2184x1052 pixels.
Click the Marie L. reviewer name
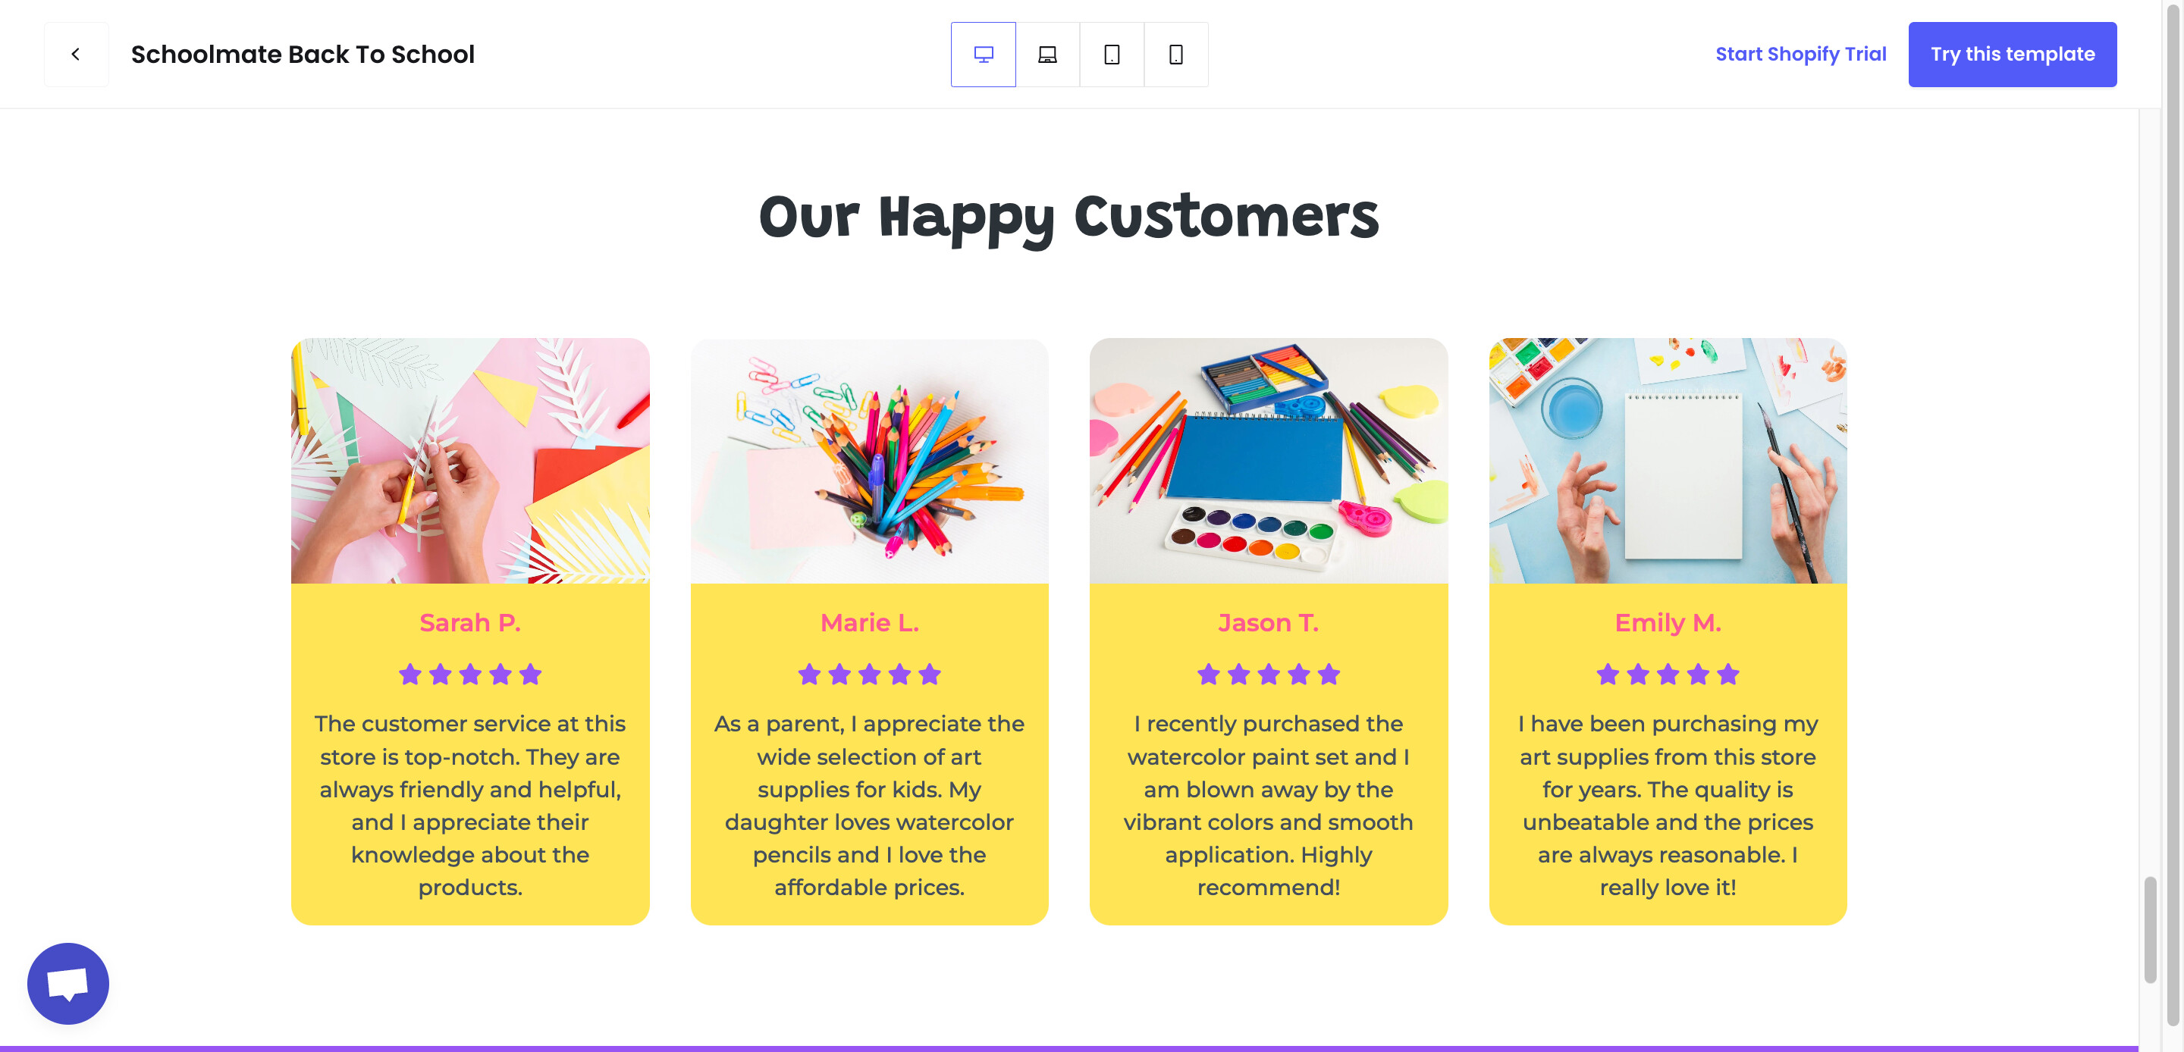pos(869,623)
